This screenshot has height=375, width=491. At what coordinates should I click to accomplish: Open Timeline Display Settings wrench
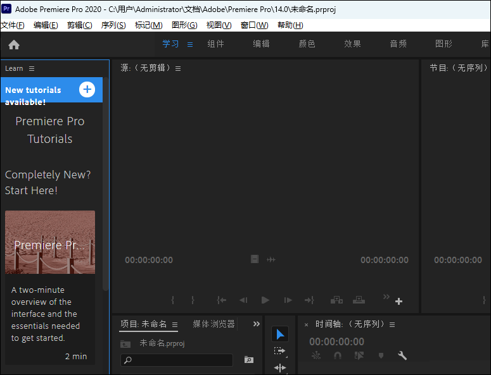402,355
